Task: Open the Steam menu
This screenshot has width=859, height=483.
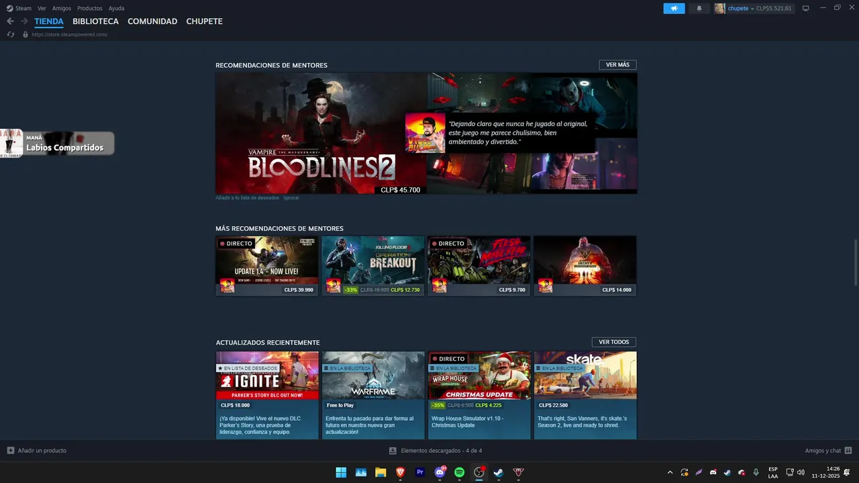Action: click(x=19, y=8)
